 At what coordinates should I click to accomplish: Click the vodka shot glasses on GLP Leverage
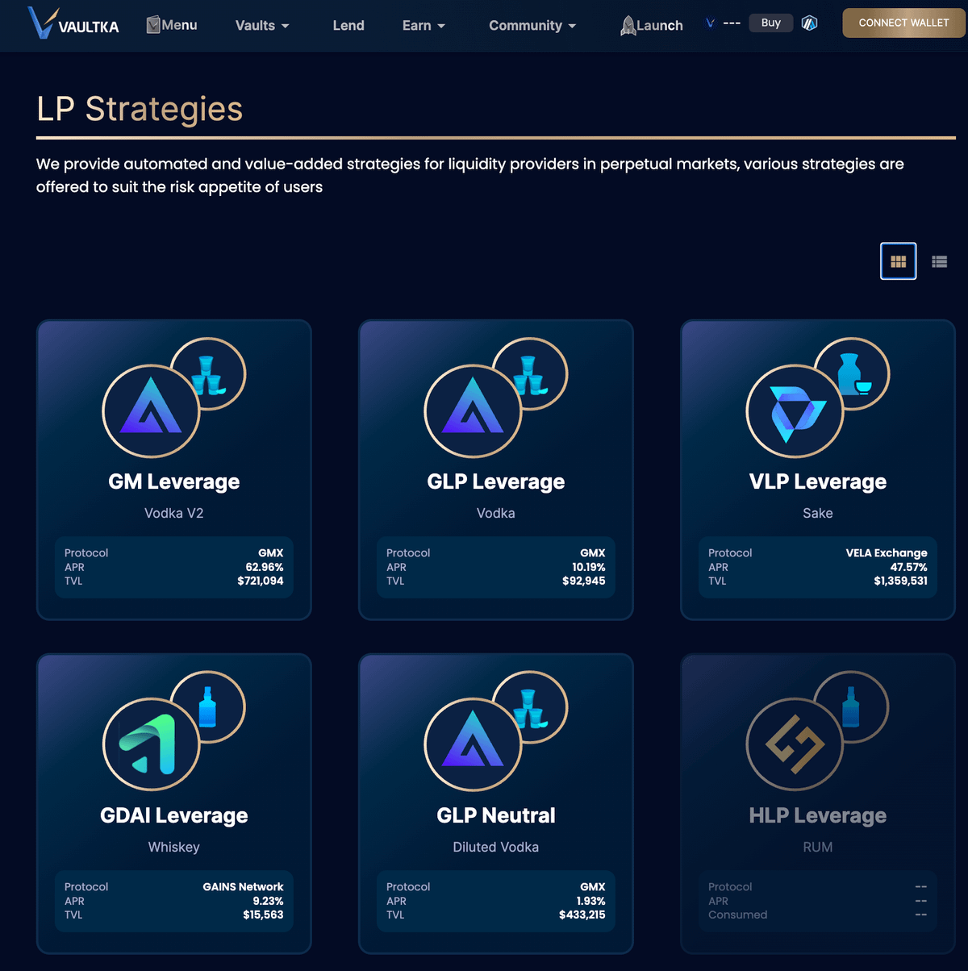[x=530, y=374]
